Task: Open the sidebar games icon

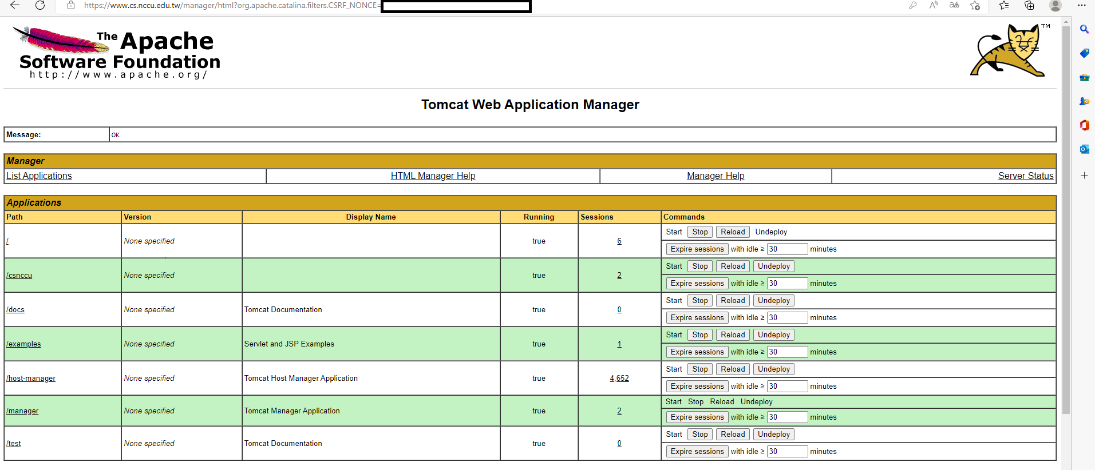Action: [1084, 101]
